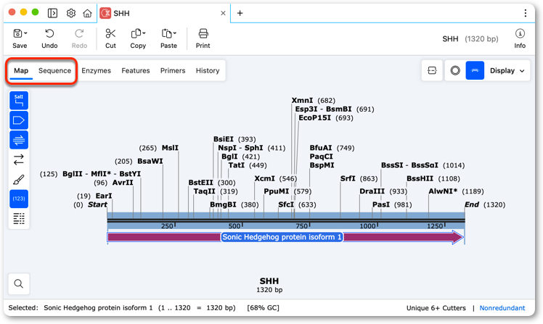Open the magnifier search tool

coord(19,284)
